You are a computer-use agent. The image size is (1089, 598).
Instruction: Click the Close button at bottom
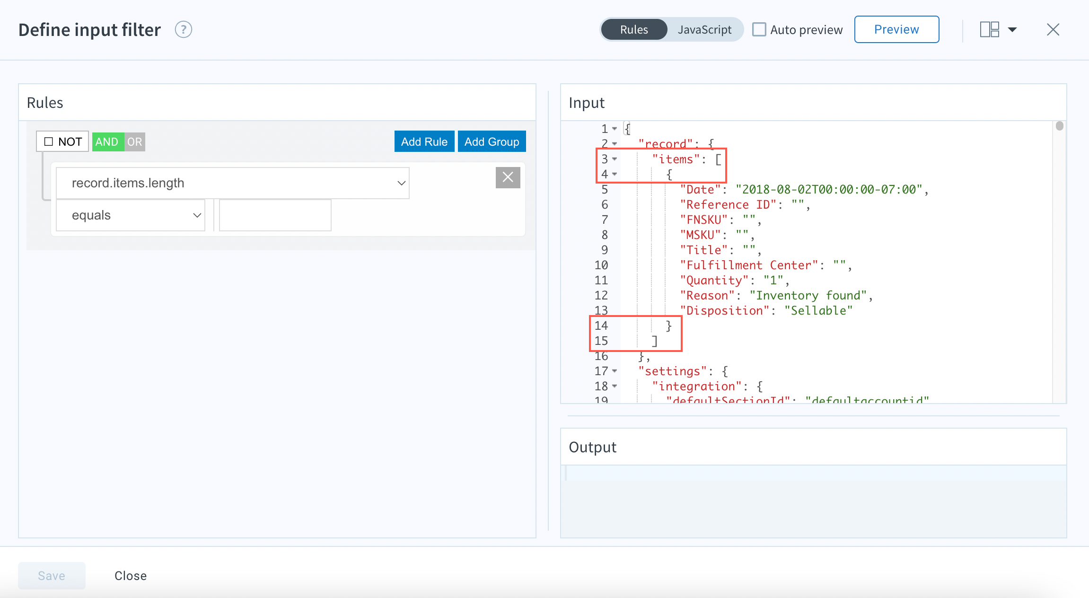pos(131,576)
